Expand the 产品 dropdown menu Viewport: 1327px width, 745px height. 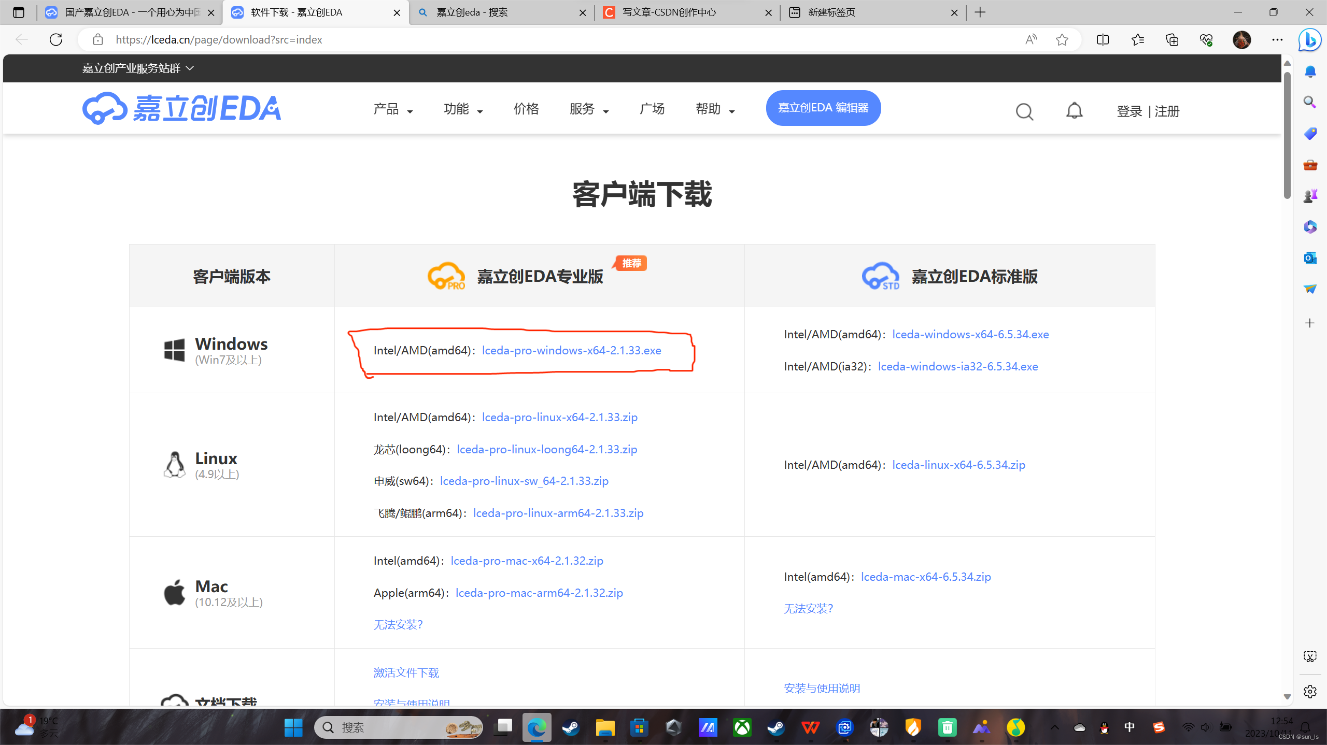tap(393, 109)
